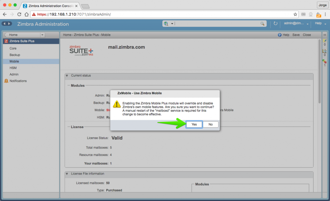Click the content pane vertical scrollbar

[x=319, y=72]
